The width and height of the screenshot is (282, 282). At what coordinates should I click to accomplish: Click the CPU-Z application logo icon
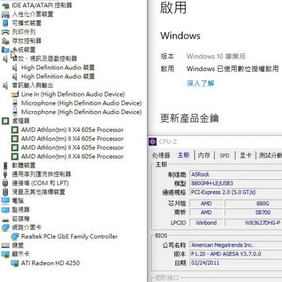pyautogui.click(x=153, y=142)
